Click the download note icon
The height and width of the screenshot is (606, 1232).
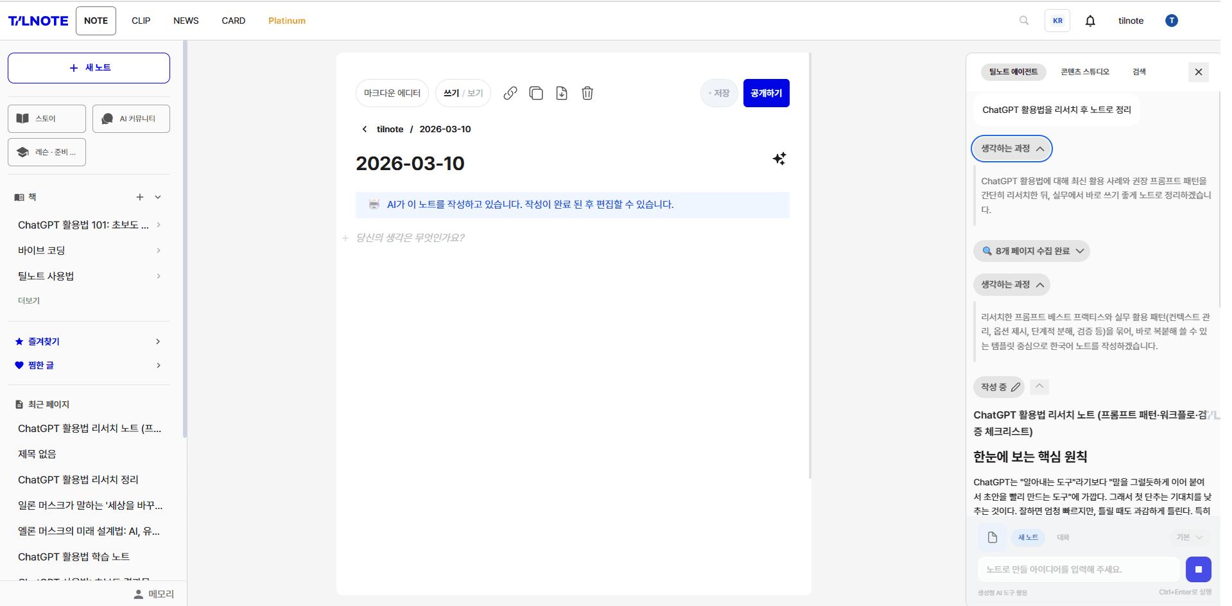coord(562,93)
